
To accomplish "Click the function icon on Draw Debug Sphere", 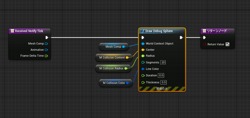I will coord(143,31).
